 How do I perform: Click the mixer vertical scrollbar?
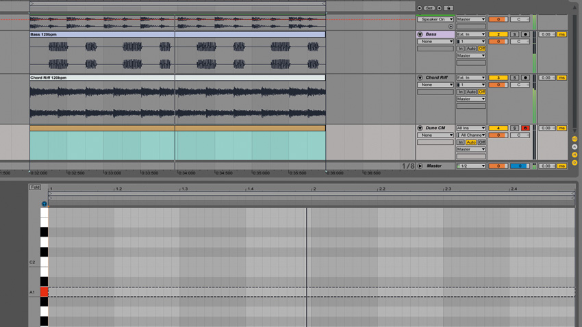(575, 73)
